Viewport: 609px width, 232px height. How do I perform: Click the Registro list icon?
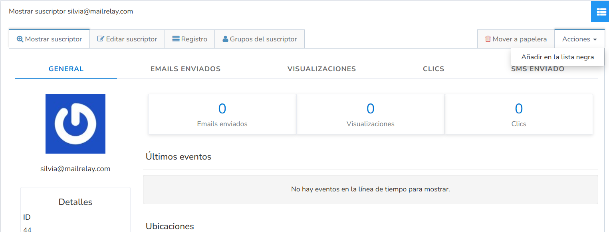click(x=176, y=39)
